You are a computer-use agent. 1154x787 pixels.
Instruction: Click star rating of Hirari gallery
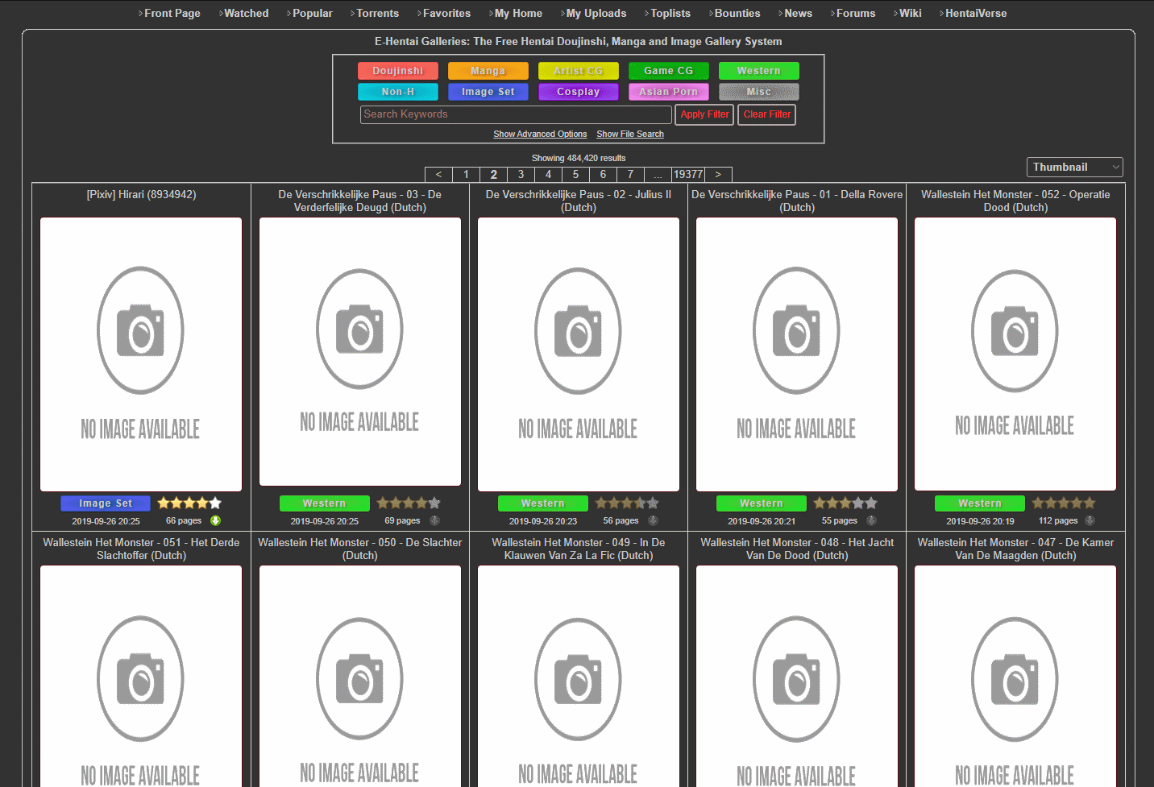[x=189, y=503]
